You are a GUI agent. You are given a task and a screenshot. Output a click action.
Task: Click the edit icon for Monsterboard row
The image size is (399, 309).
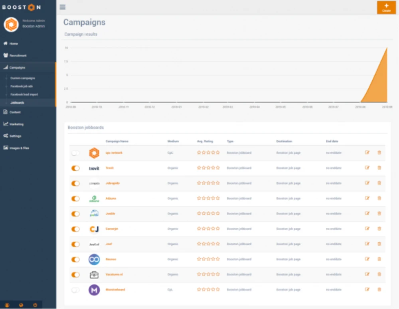(x=367, y=289)
